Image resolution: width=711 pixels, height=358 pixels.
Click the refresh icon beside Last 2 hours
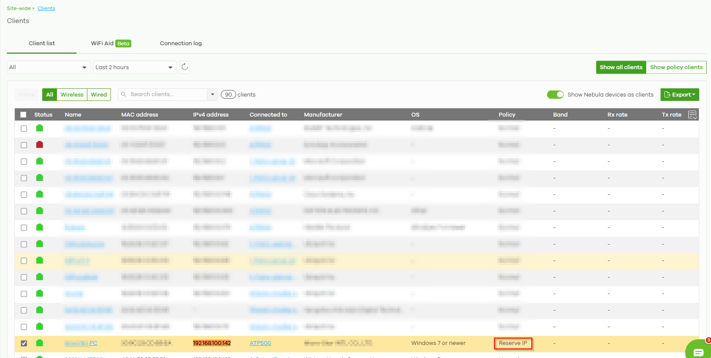tap(185, 67)
